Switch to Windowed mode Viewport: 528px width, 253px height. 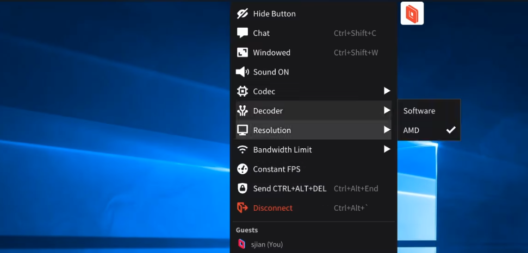tap(272, 53)
